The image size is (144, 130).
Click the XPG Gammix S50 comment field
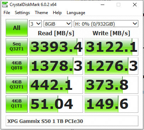coord(72,121)
